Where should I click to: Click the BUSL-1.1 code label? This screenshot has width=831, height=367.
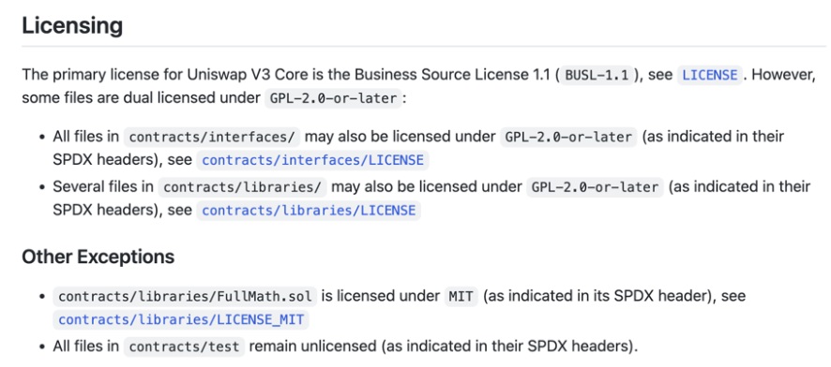point(597,76)
